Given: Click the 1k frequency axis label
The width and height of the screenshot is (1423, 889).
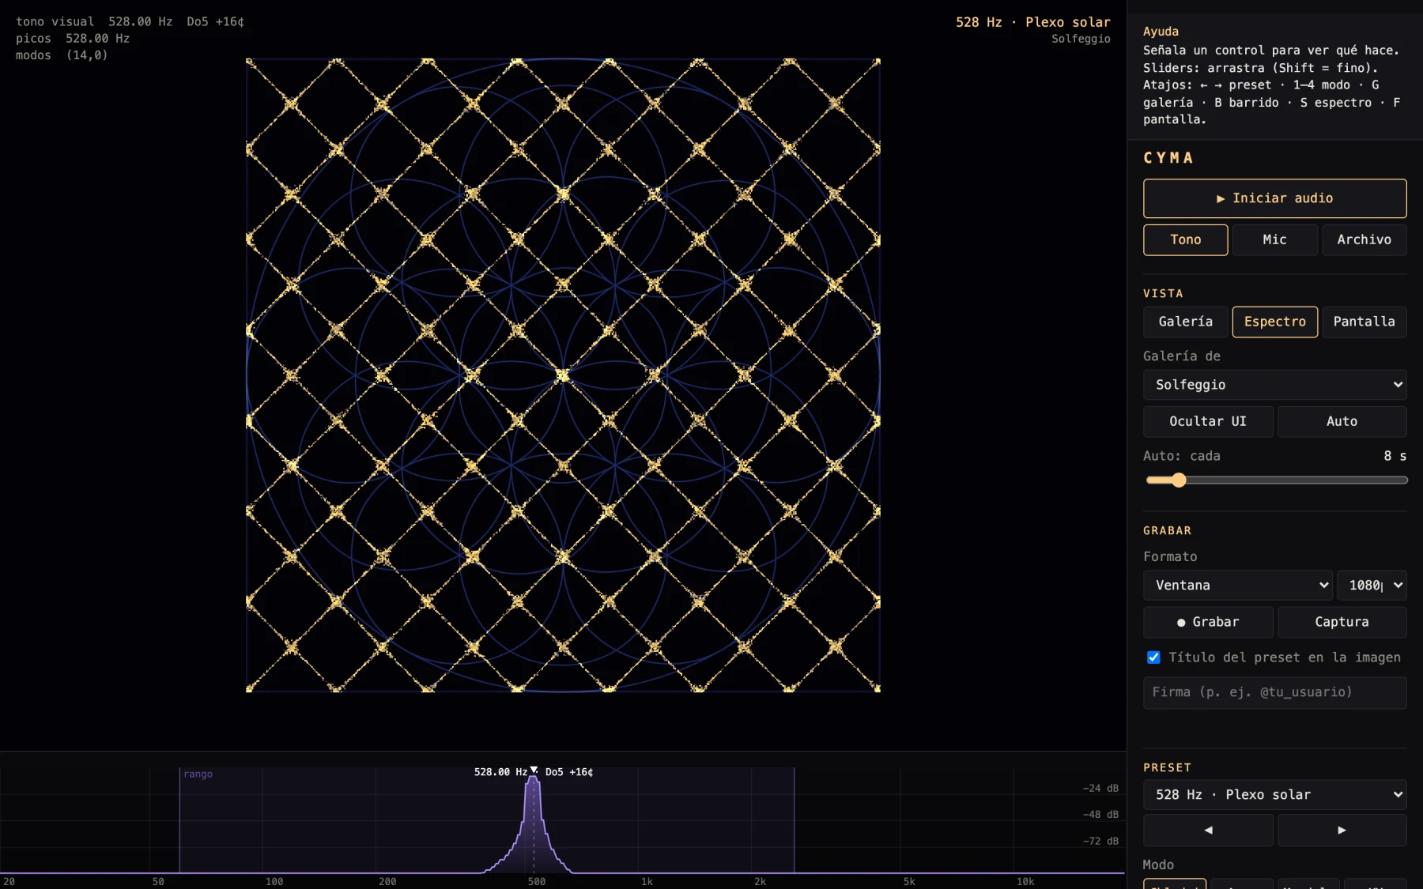Looking at the screenshot, I should [647, 882].
